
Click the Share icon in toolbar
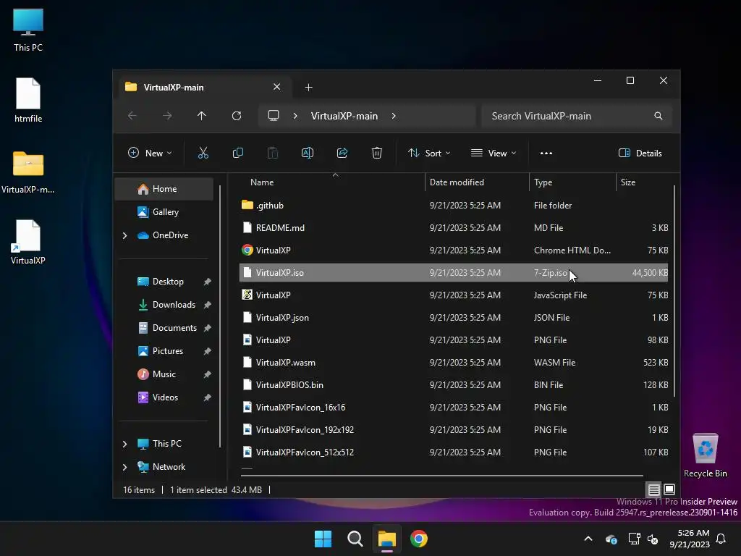pyautogui.click(x=342, y=153)
